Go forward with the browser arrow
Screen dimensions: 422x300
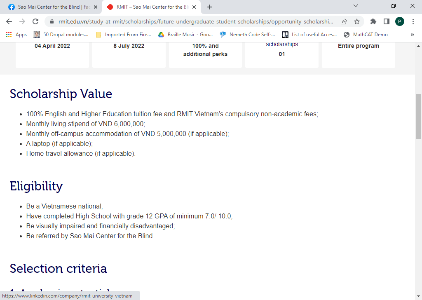pyautogui.click(x=22, y=21)
